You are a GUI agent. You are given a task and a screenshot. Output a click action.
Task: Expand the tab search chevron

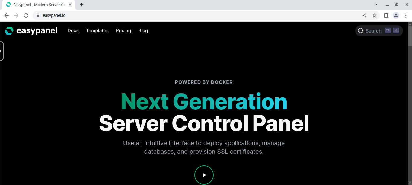coord(376,5)
